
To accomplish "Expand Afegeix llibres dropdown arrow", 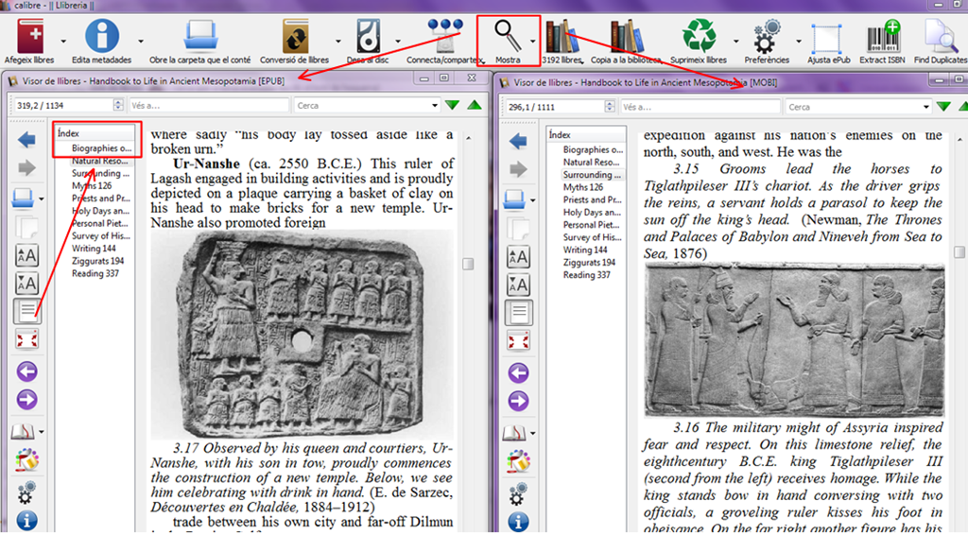I will (x=63, y=42).
